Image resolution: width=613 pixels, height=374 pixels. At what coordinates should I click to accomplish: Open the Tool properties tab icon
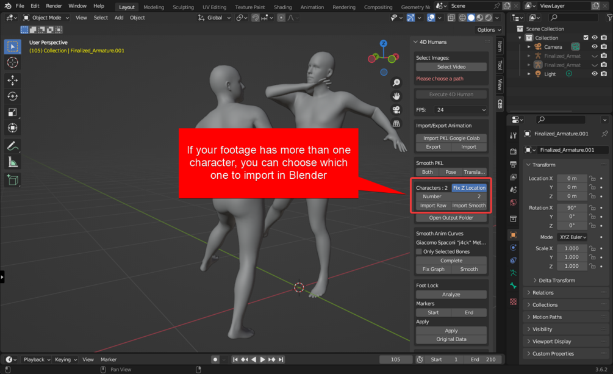tap(514, 135)
